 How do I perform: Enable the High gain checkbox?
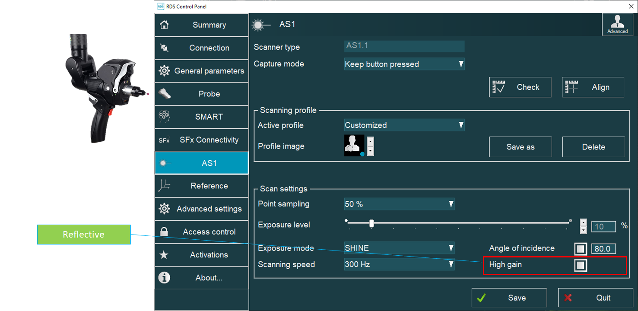pyautogui.click(x=581, y=265)
